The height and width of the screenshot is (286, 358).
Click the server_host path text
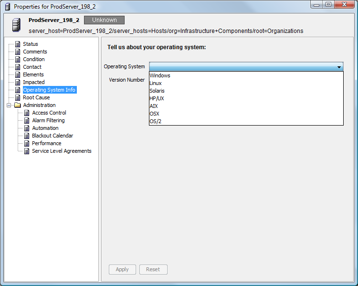[x=166, y=31]
